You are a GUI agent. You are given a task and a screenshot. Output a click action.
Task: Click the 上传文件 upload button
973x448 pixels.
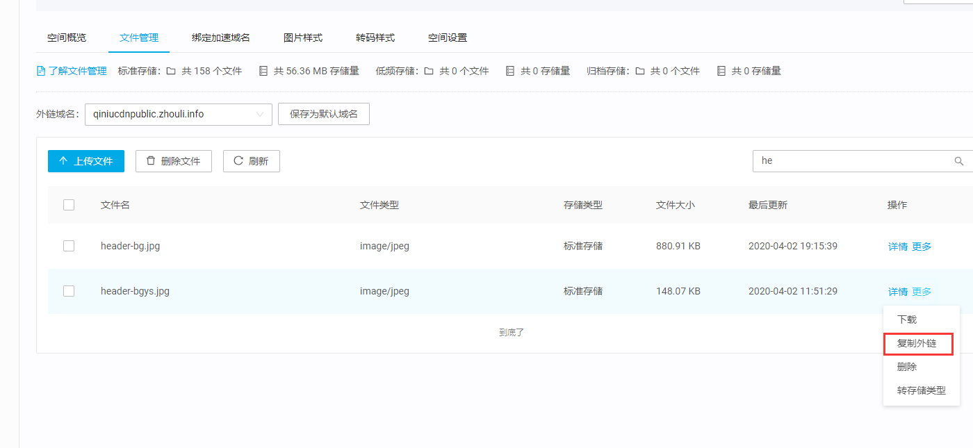coord(85,161)
